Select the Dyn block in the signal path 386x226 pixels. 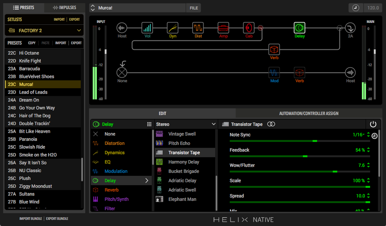[173, 28]
